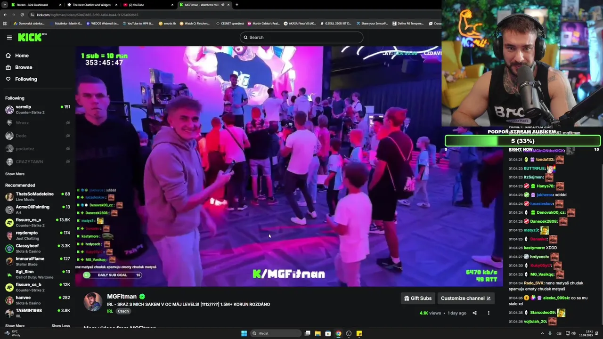The image size is (603, 339).
Task: Click the Gift Subs button
Action: 418,298
